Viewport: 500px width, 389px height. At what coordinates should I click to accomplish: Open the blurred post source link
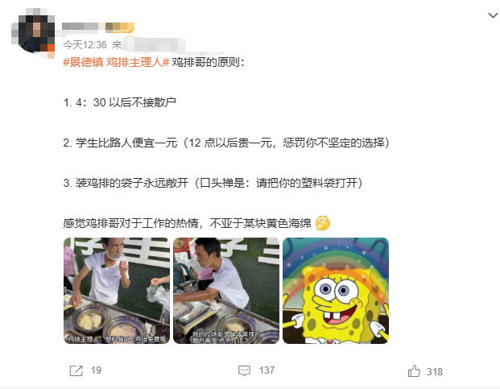coord(154,45)
